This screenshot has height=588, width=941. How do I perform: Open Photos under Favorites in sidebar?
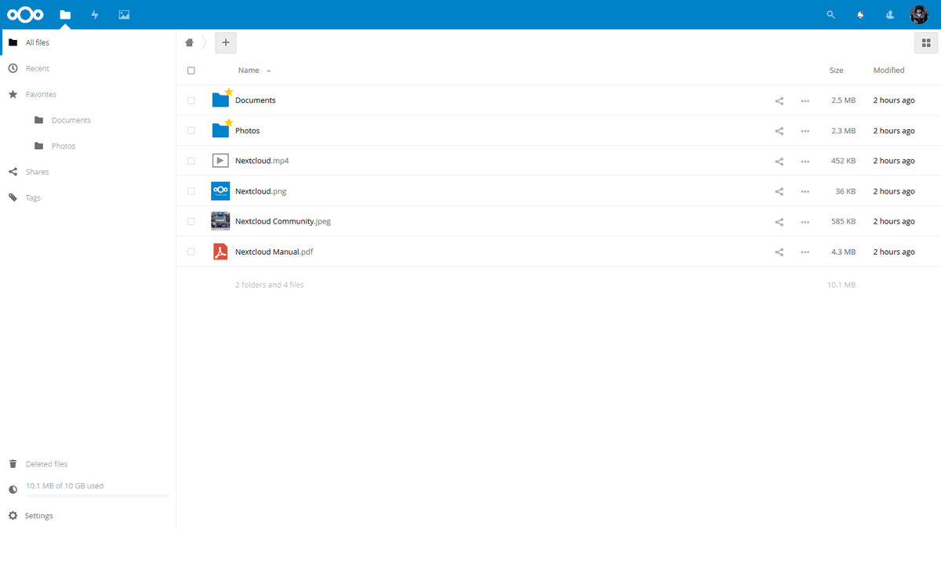[88, 146]
